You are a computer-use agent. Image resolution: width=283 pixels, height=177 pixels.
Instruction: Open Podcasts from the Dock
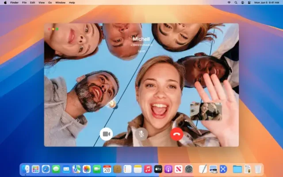168,169
